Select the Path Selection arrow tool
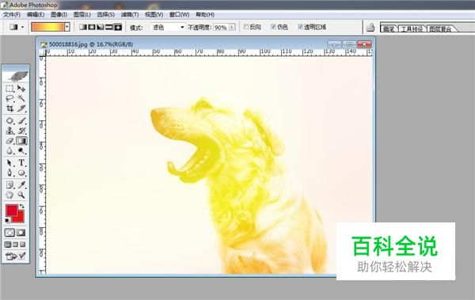The width and height of the screenshot is (475, 300). tap(9, 163)
